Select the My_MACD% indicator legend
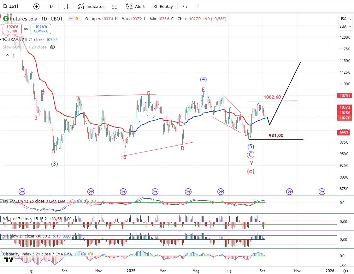 pyautogui.click(x=34, y=201)
